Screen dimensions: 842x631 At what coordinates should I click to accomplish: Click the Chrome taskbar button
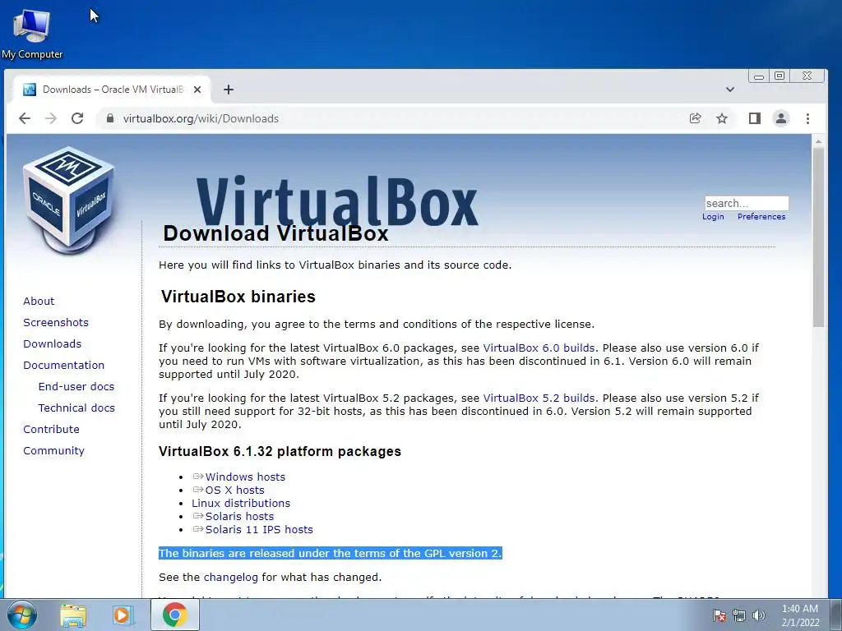tap(175, 615)
